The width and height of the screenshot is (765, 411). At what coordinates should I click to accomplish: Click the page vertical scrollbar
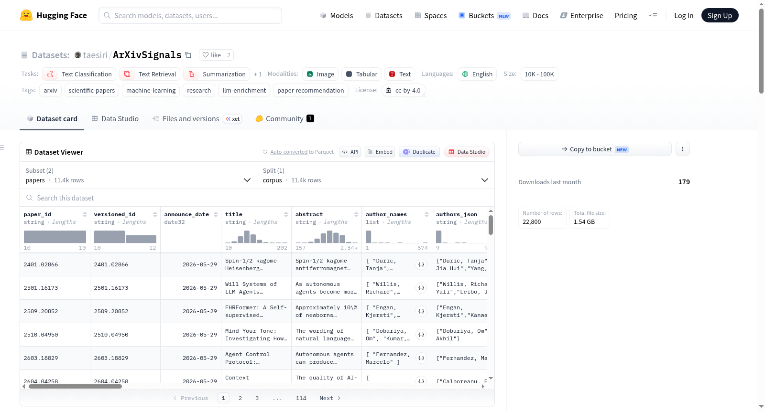click(x=761, y=50)
